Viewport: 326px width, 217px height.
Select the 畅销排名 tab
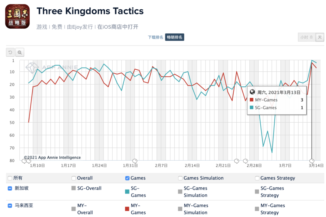click(x=175, y=37)
